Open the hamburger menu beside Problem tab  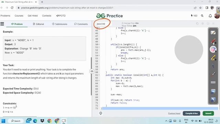click(x=2, y=24)
